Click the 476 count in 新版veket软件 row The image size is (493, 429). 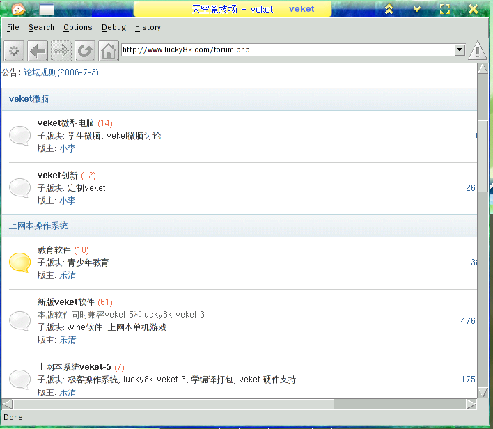pos(468,321)
